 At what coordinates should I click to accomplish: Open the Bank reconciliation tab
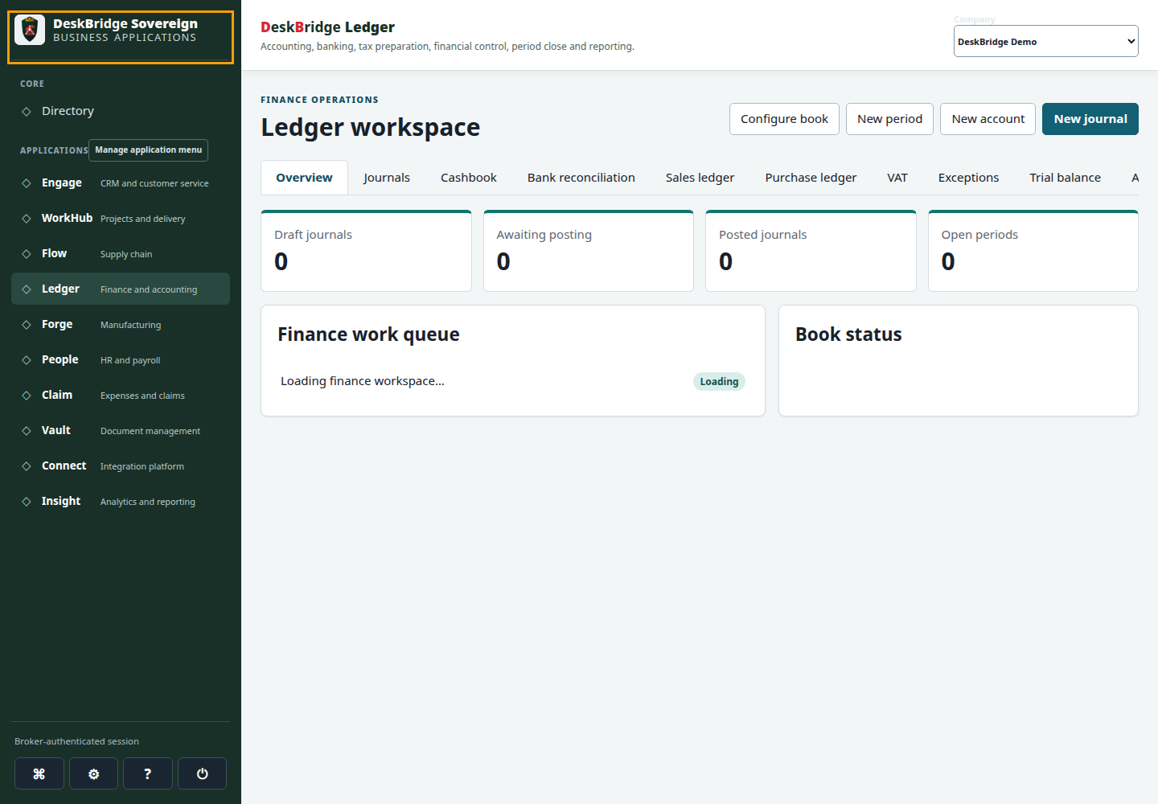(x=581, y=178)
